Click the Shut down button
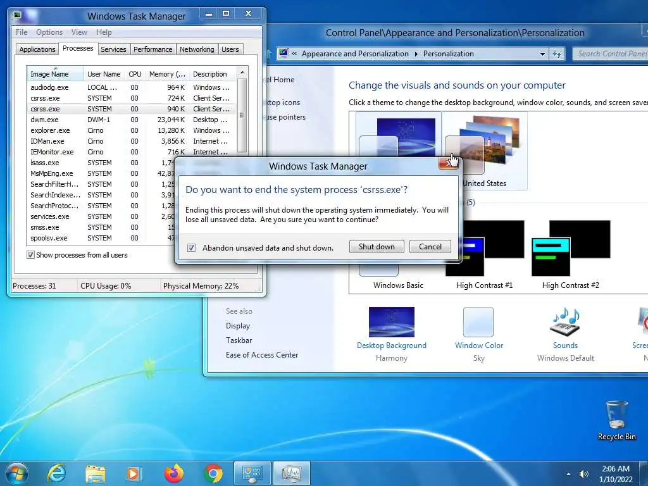648x486 pixels. tap(377, 247)
